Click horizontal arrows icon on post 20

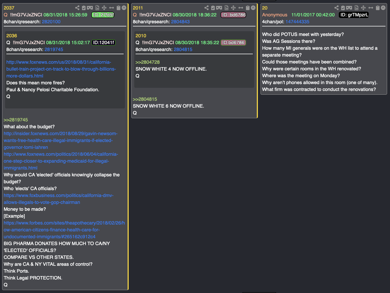tap(371, 8)
